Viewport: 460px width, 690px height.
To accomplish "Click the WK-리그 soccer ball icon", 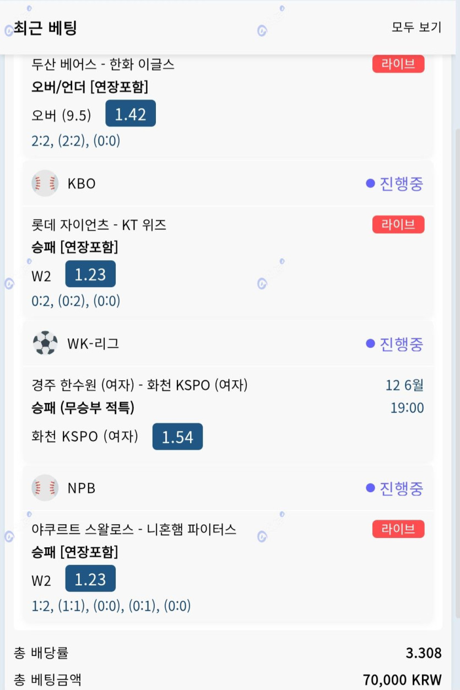I will [45, 343].
